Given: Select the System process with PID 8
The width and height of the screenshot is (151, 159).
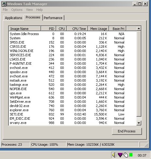Looking at the screenshot, I should click(x=72, y=38).
